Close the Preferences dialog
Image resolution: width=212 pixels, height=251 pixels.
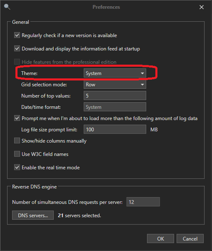click(x=202, y=7)
